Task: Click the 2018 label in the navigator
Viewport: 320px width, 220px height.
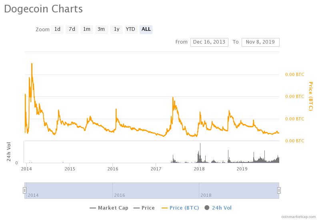Action: (206, 195)
